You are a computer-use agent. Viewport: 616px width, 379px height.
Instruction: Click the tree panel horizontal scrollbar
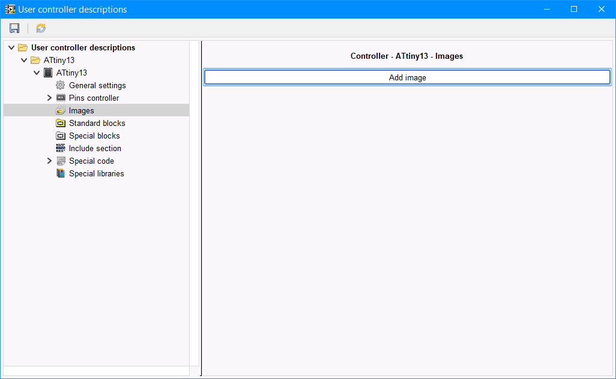[x=96, y=371]
